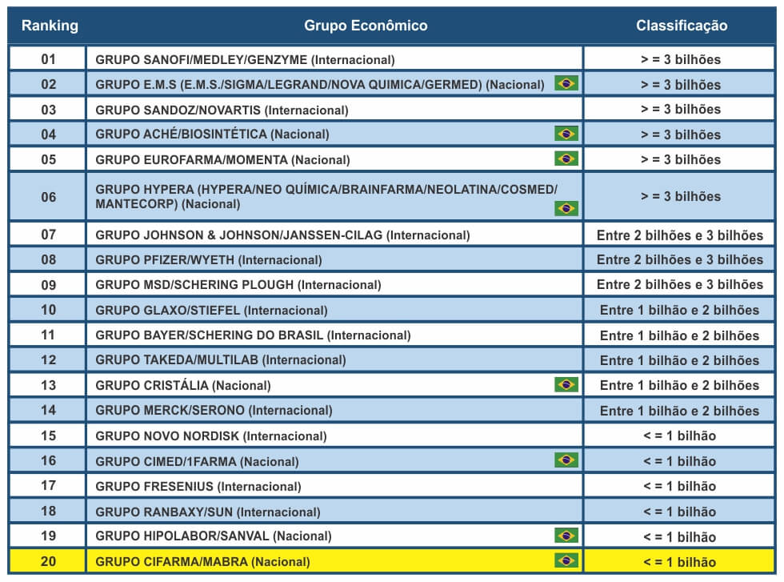Click ranking number 10
784x582 pixels.
(x=49, y=310)
